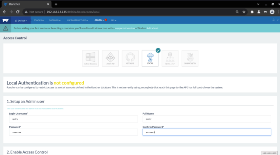Open the Infrastructure menu
The height and width of the screenshot is (155, 280).
pos(78,20)
